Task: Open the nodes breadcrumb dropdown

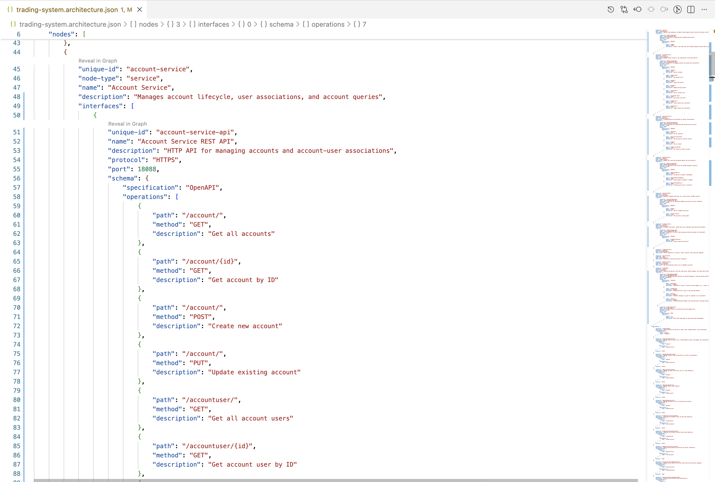Action: [x=148, y=24]
